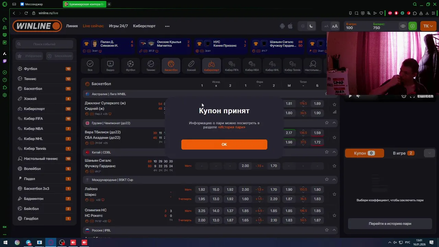Click the Android app download icon
This screenshot has height=247, width=439.
pyautogui.click(x=282, y=26)
